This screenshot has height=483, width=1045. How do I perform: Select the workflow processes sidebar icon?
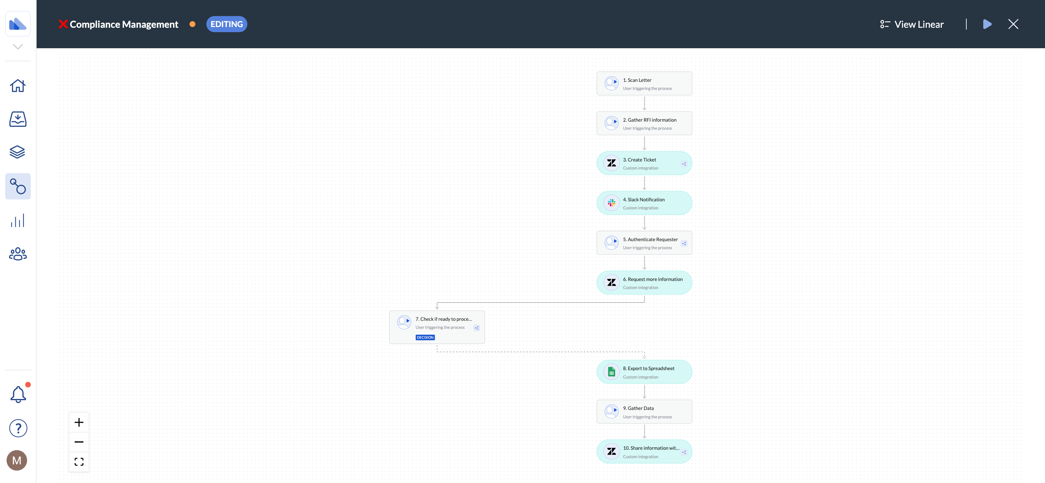click(x=18, y=186)
